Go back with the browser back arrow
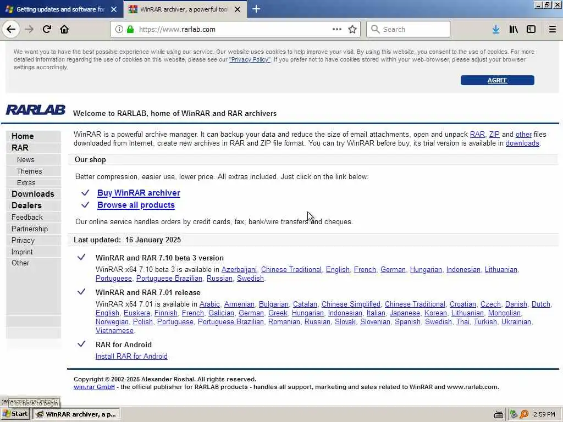The height and width of the screenshot is (422, 563). point(11,30)
